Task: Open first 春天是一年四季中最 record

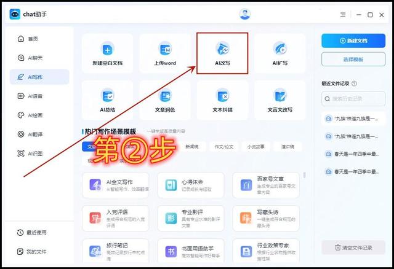Action: (353, 154)
